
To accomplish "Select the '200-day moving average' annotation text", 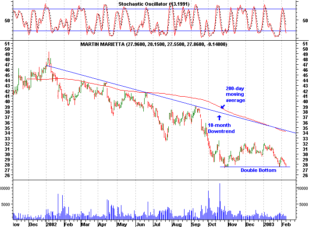I will (x=235, y=94).
